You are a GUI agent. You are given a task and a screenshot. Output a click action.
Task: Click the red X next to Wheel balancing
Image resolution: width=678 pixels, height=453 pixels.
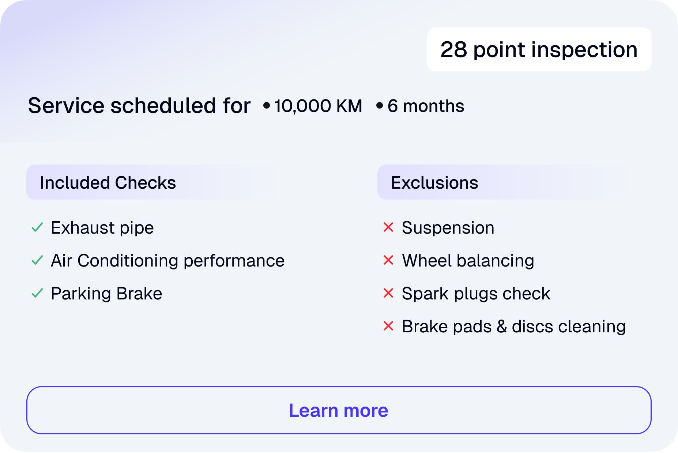(x=388, y=260)
